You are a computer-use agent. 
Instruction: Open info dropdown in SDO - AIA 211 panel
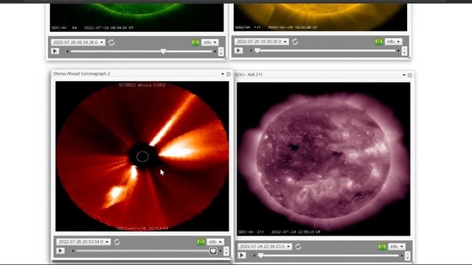(x=397, y=247)
